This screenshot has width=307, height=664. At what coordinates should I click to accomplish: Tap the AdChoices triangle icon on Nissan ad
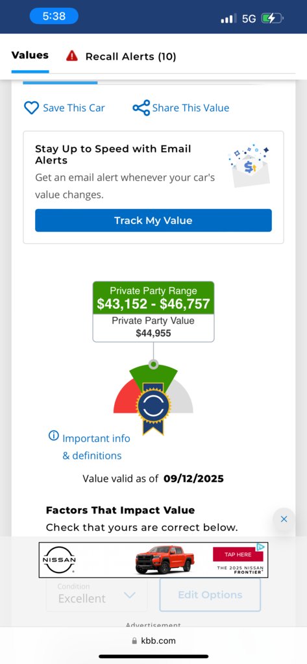point(262,547)
